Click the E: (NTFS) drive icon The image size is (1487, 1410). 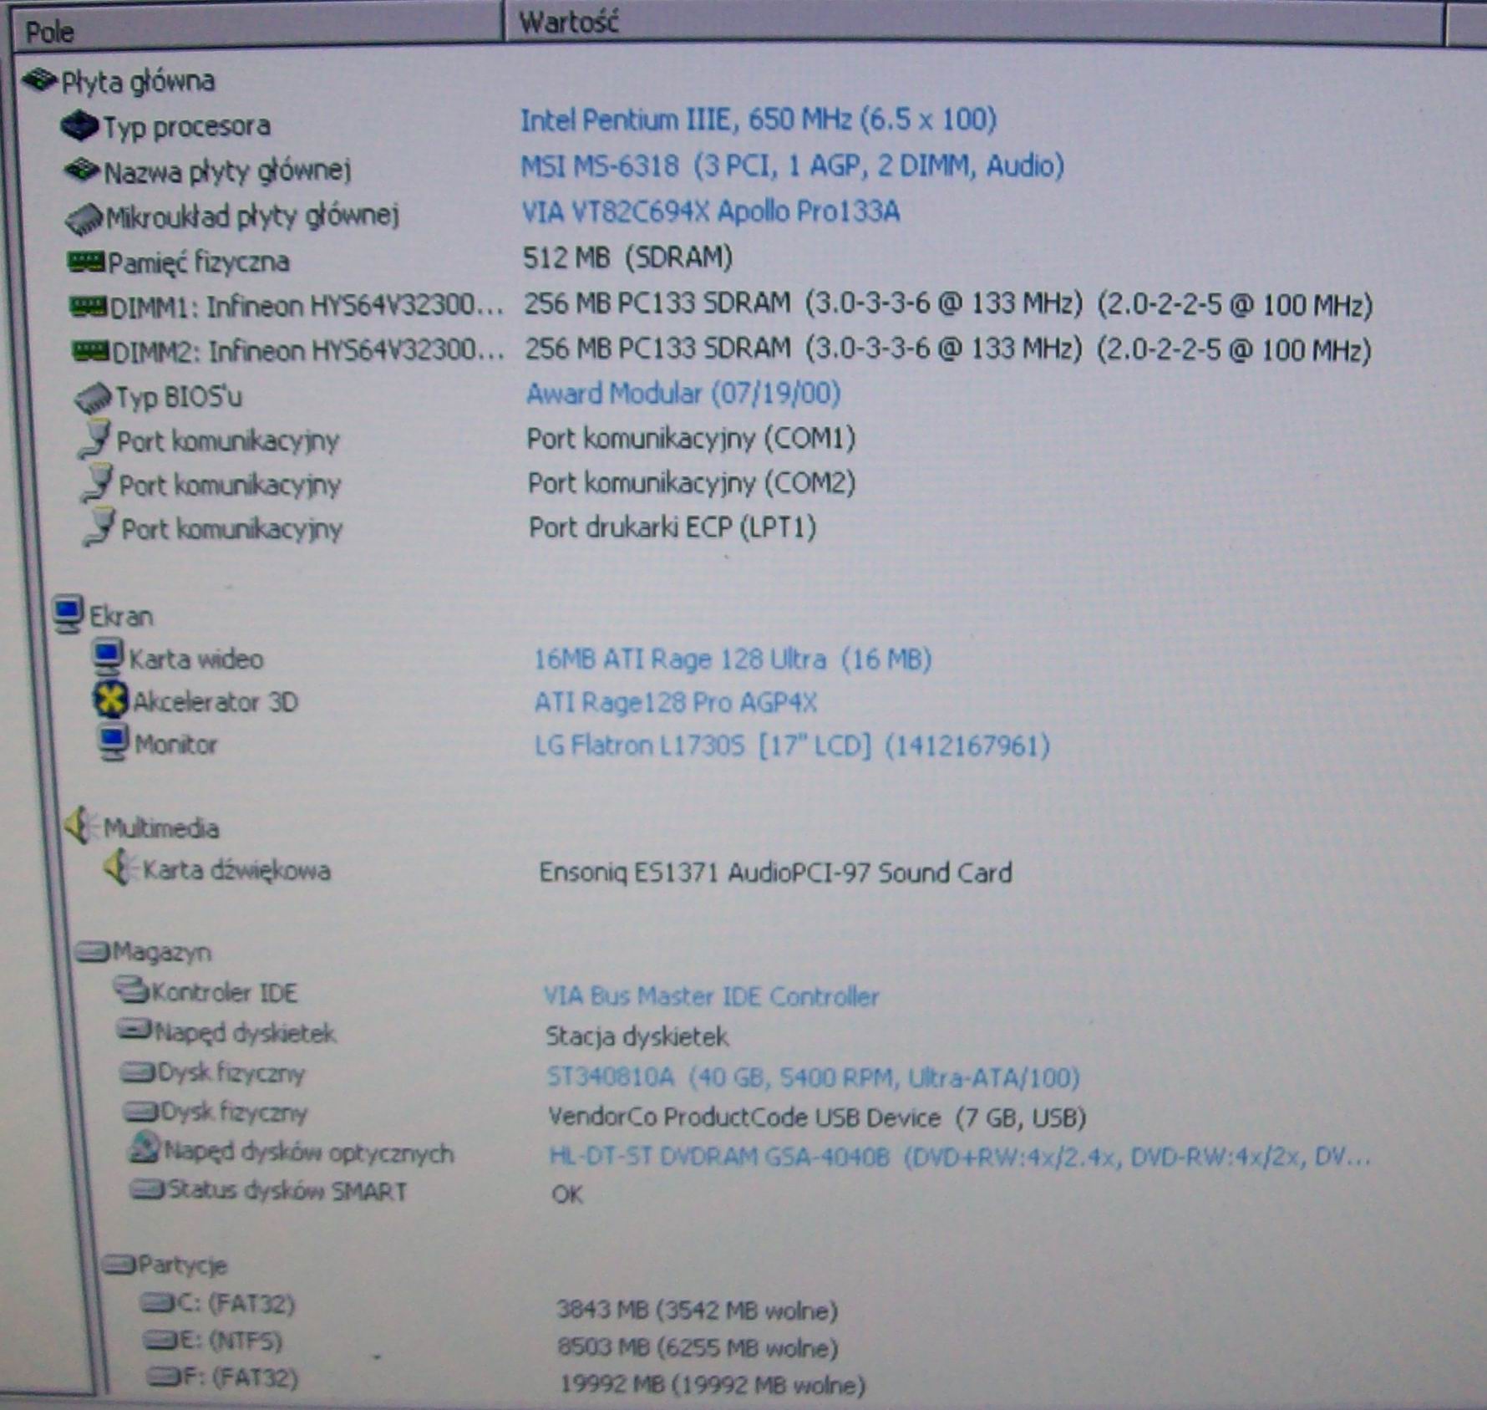[x=160, y=1341]
